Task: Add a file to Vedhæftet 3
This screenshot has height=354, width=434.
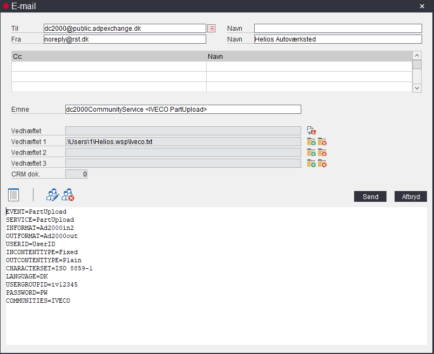Action: point(311,164)
